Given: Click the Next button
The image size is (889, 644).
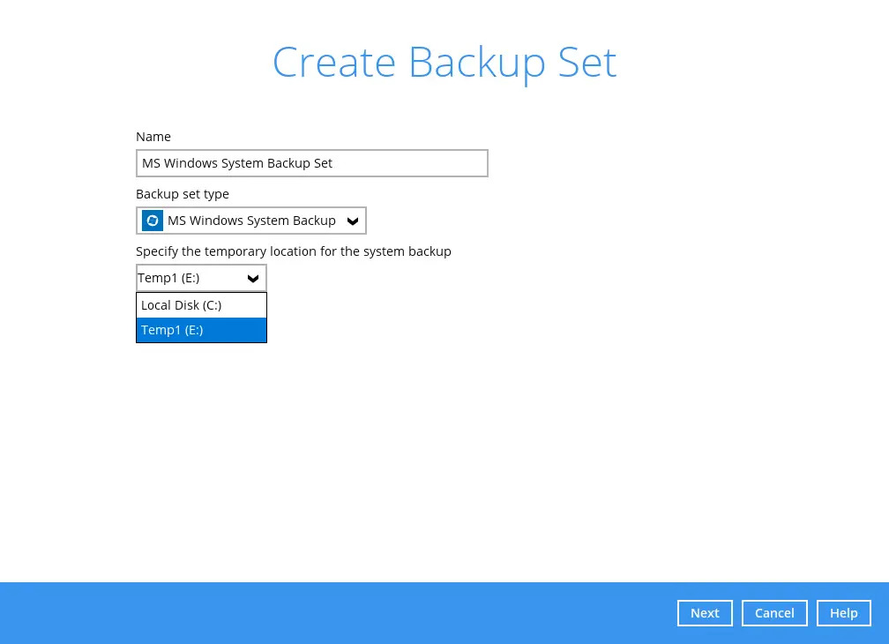Looking at the screenshot, I should point(705,613).
